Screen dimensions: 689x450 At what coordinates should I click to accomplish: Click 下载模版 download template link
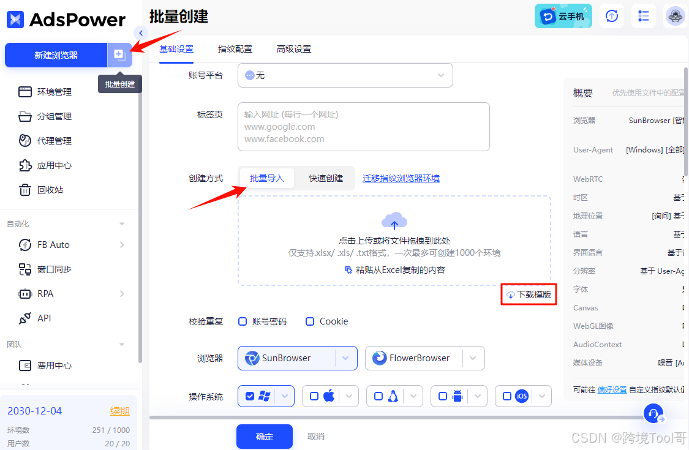[x=529, y=294]
